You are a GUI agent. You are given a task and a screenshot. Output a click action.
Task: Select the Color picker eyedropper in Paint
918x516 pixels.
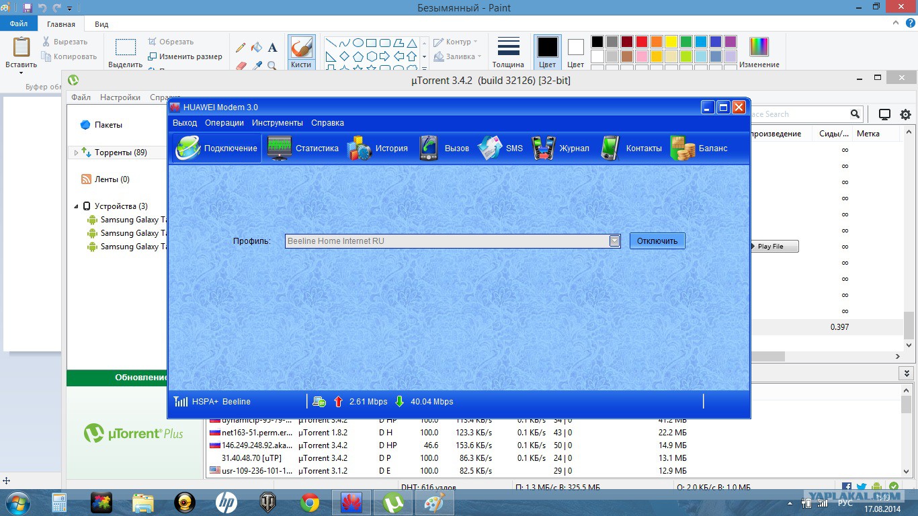pyautogui.click(x=257, y=65)
